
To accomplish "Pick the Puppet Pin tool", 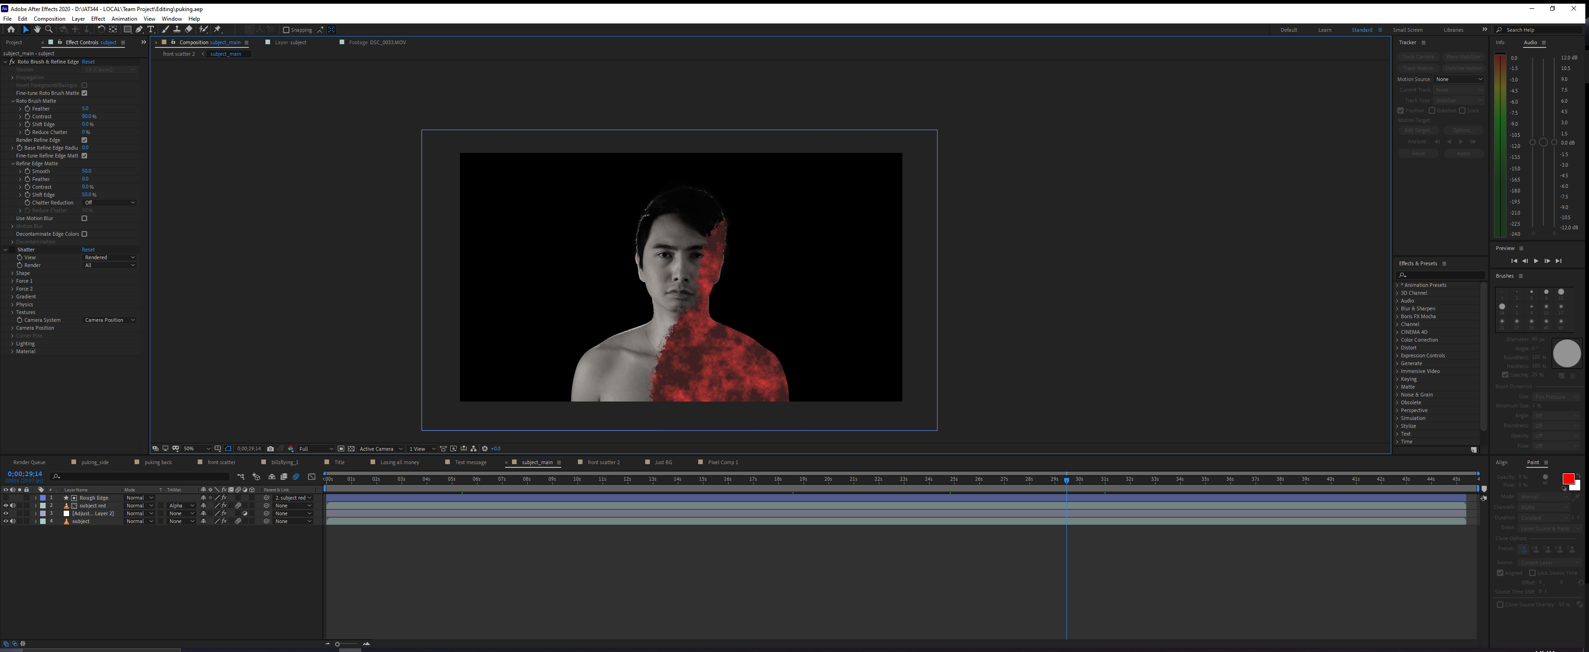I will 218,29.
